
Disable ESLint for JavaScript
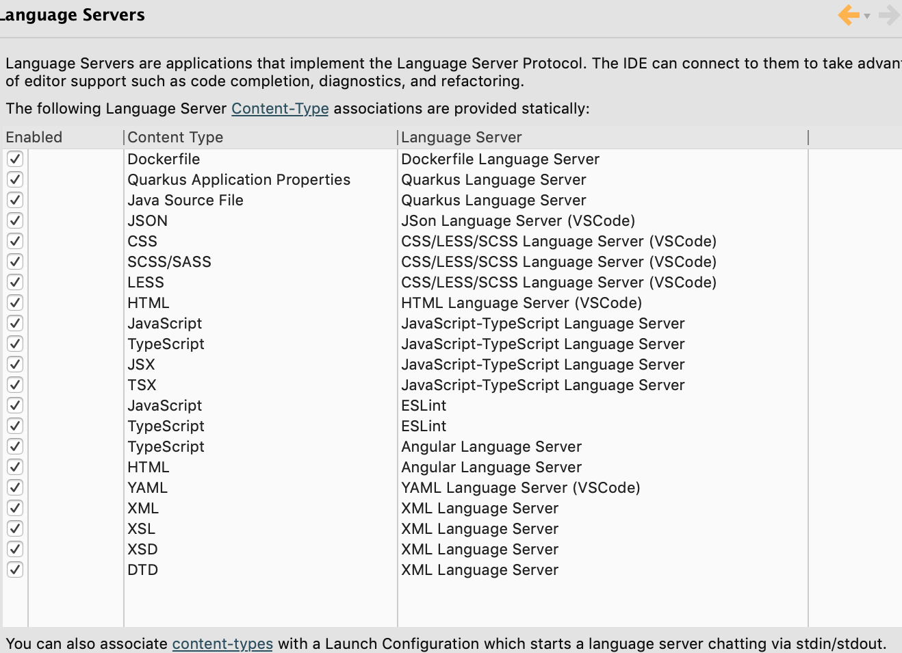[14, 405]
